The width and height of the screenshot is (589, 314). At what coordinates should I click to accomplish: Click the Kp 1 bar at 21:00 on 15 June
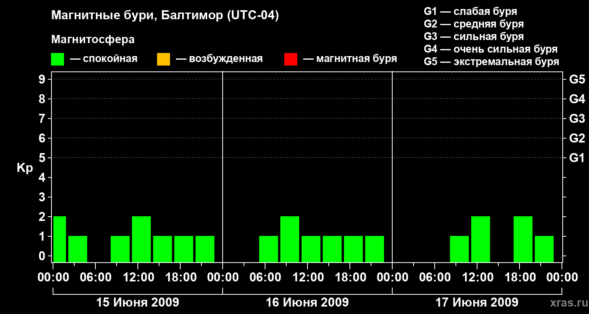[x=205, y=249]
